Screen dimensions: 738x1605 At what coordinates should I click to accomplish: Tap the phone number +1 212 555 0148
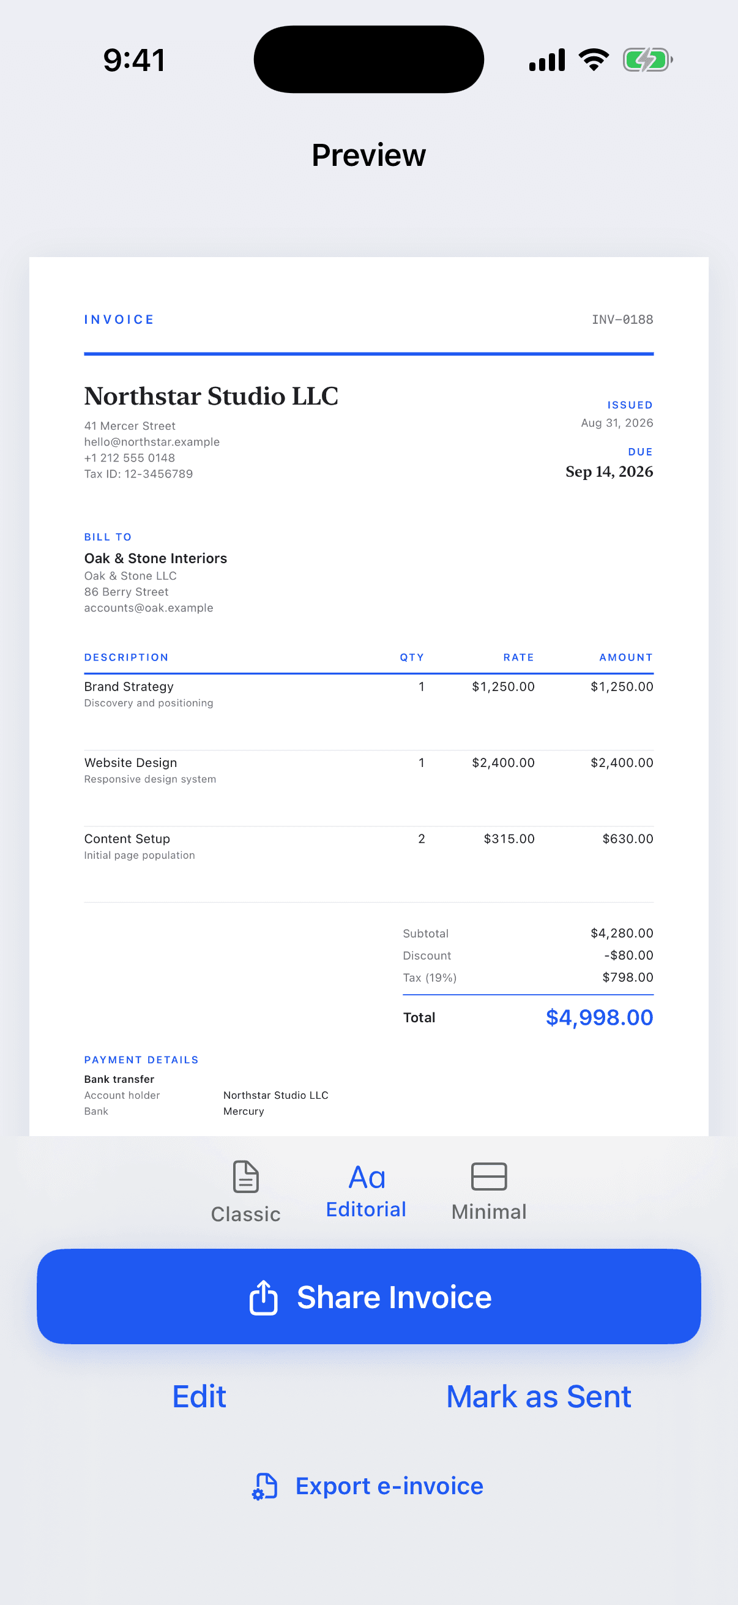coord(130,458)
